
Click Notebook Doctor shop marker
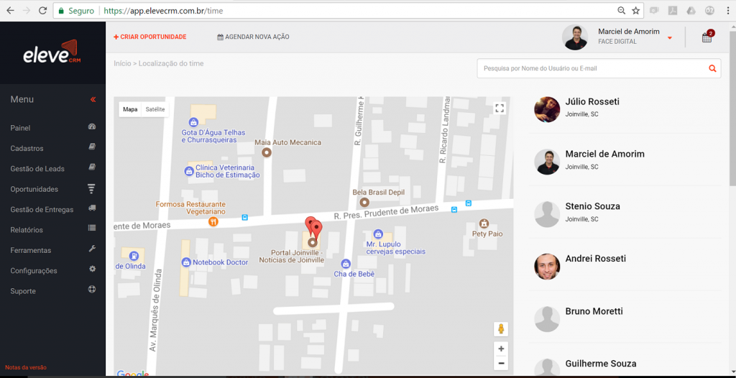[186, 262]
